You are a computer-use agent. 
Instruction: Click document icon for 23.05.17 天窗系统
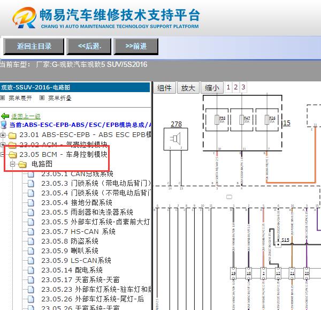click(31, 279)
